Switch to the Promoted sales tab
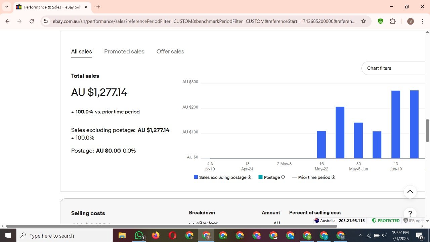Image resolution: width=430 pixels, height=242 pixels. (x=124, y=51)
